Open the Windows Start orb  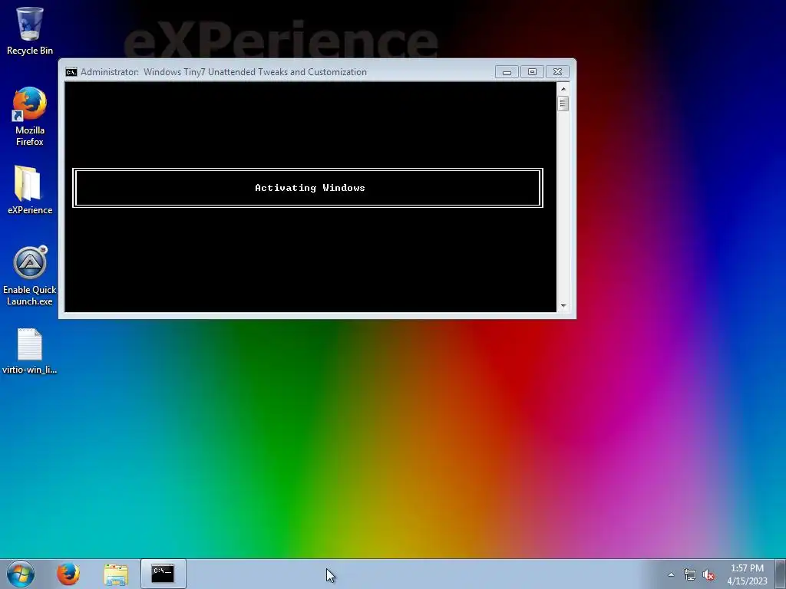[x=21, y=574]
